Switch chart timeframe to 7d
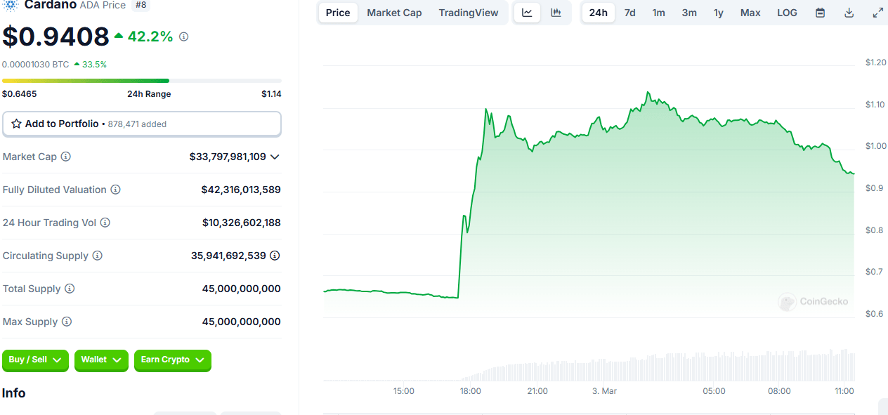The image size is (888, 415). tap(629, 12)
